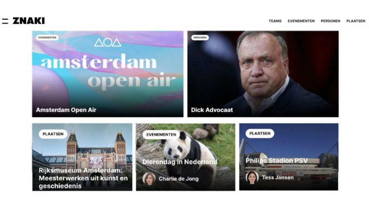
Task: Select Plaatsen in the top navigation
Action: tap(356, 21)
